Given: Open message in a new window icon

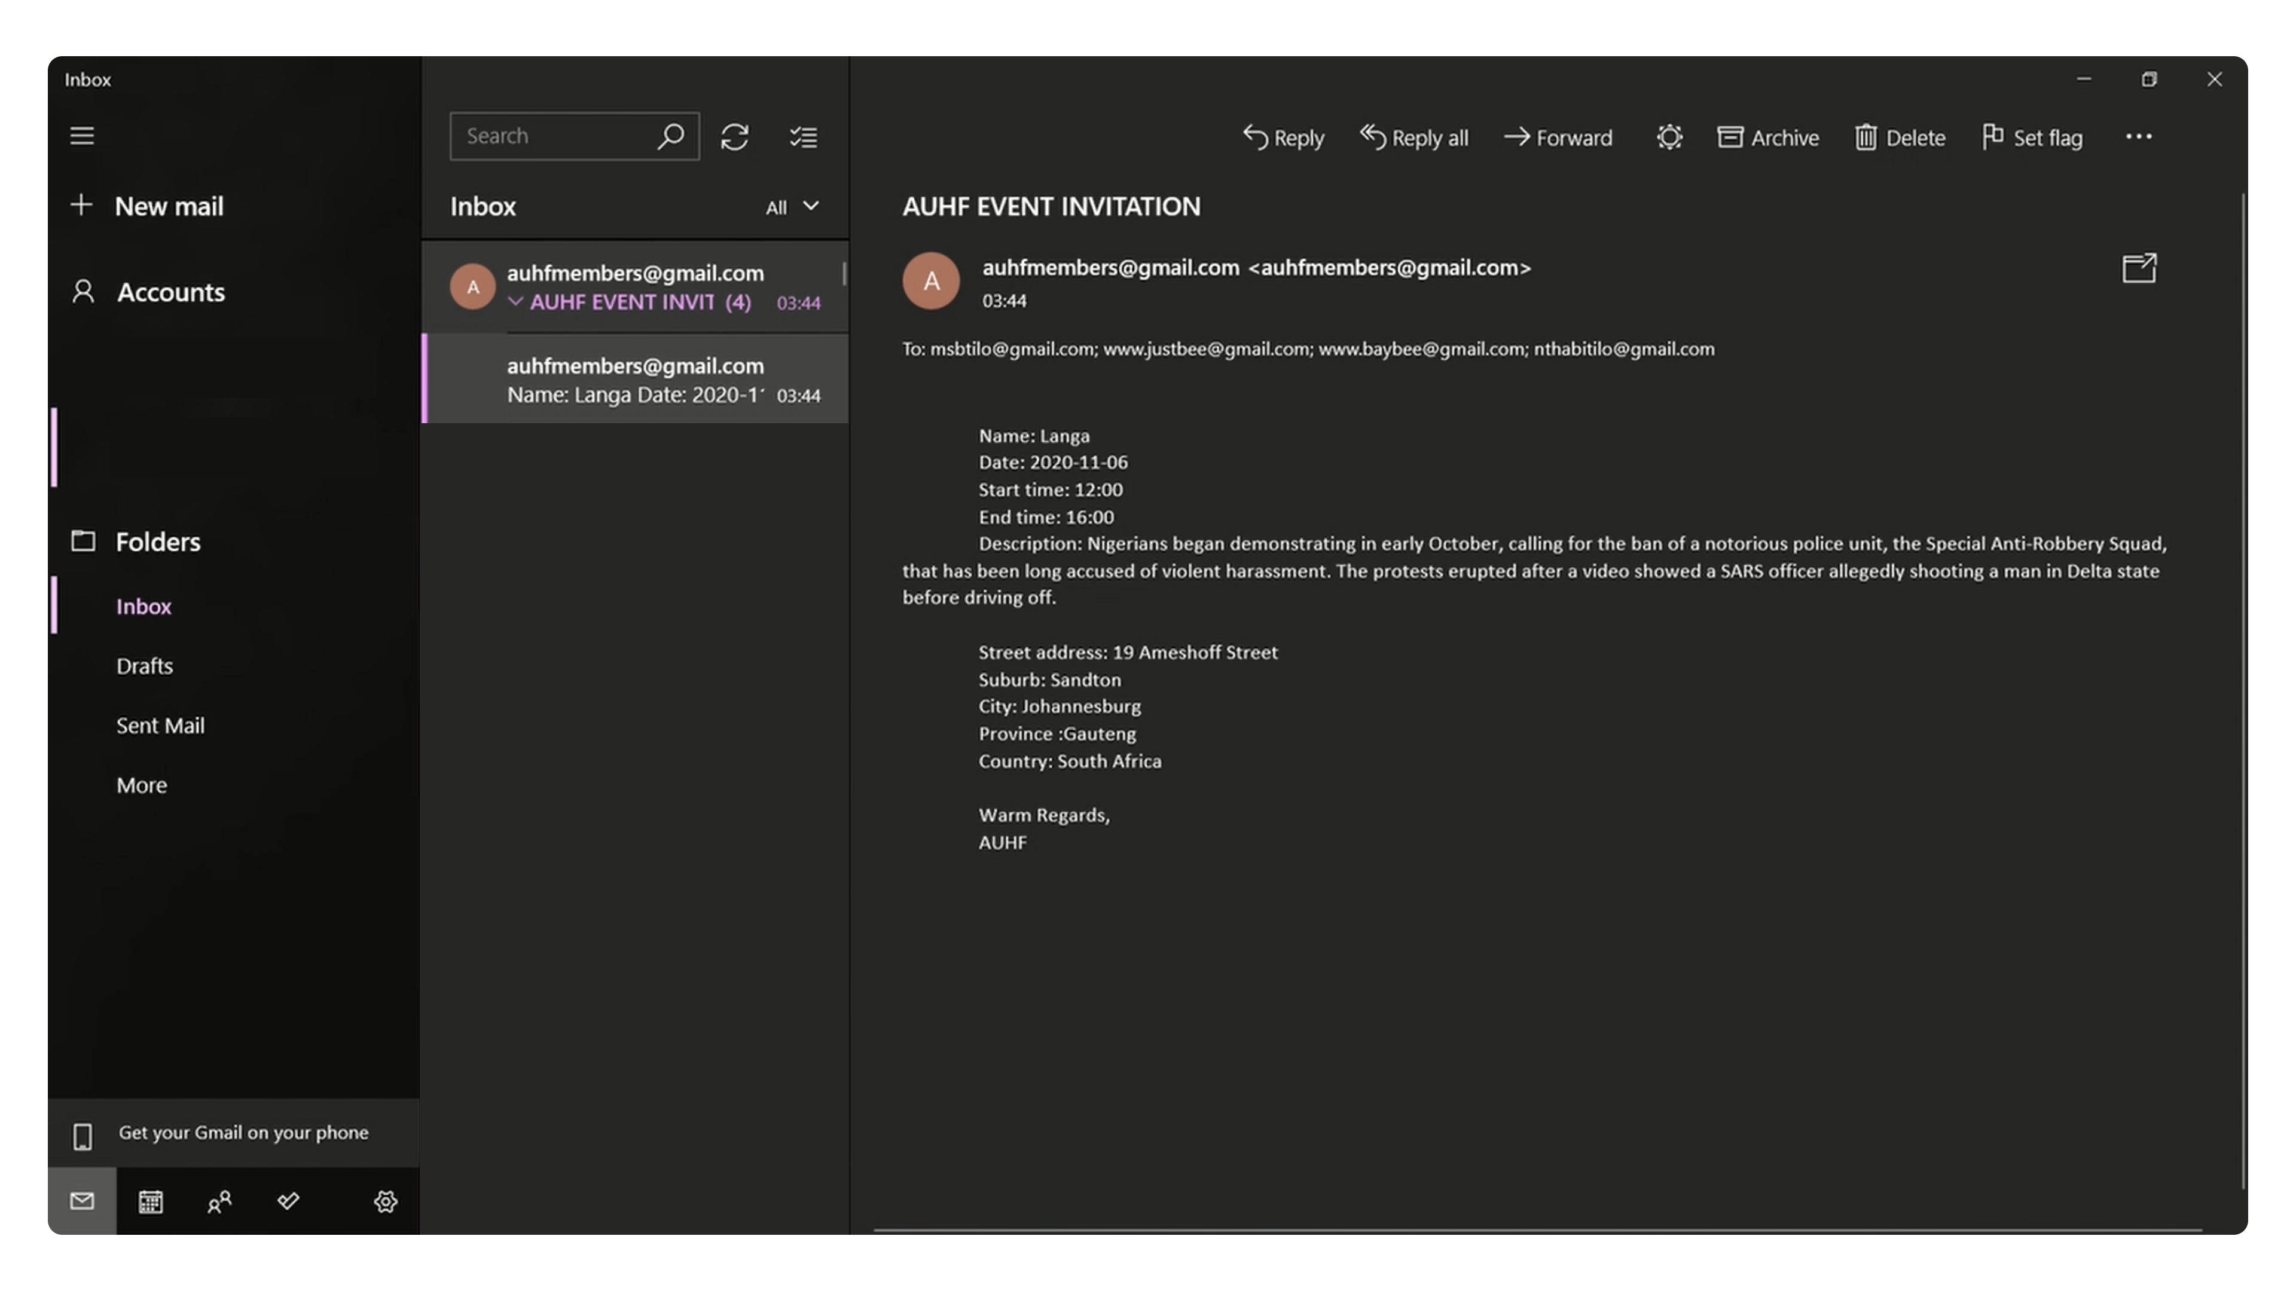Looking at the screenshot, I should [x=2139, y=268].
